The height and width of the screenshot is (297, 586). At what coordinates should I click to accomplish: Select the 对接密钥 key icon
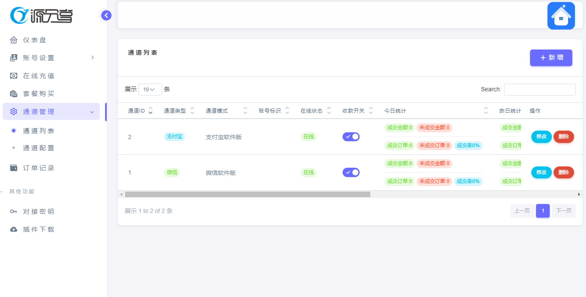[x=13, y=211]
